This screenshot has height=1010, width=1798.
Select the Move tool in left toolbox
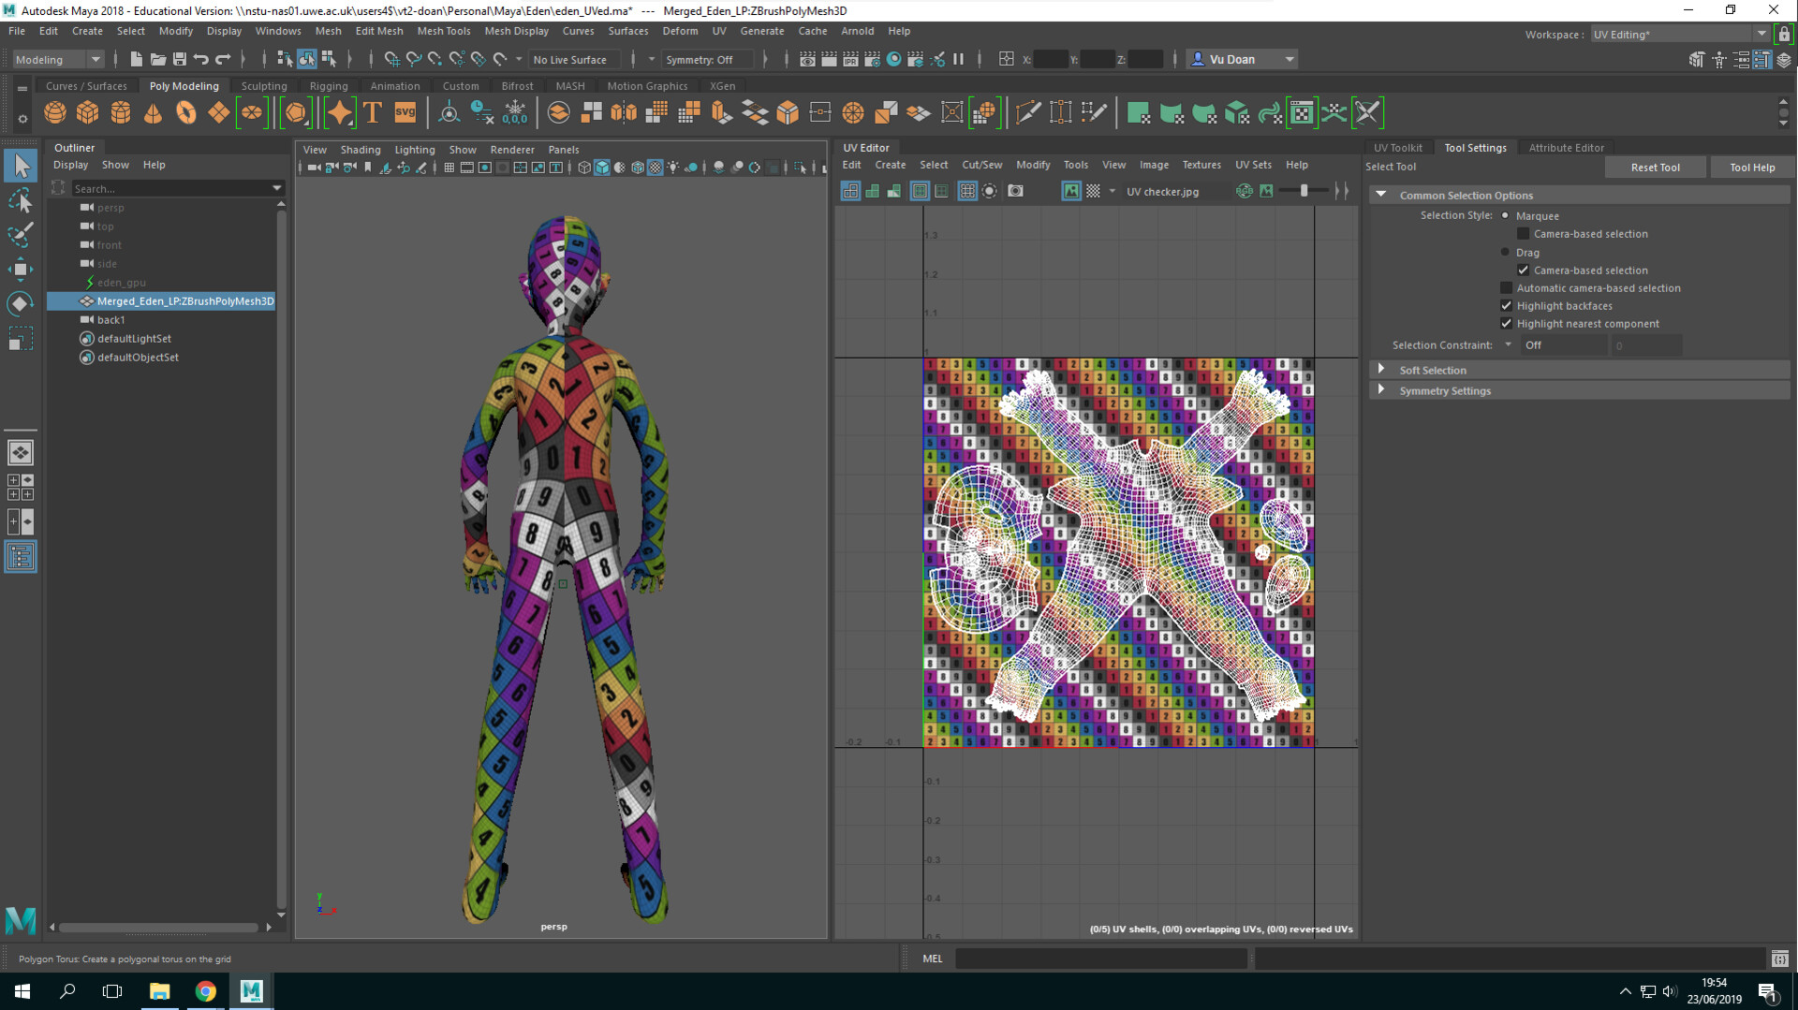point(20,270)
